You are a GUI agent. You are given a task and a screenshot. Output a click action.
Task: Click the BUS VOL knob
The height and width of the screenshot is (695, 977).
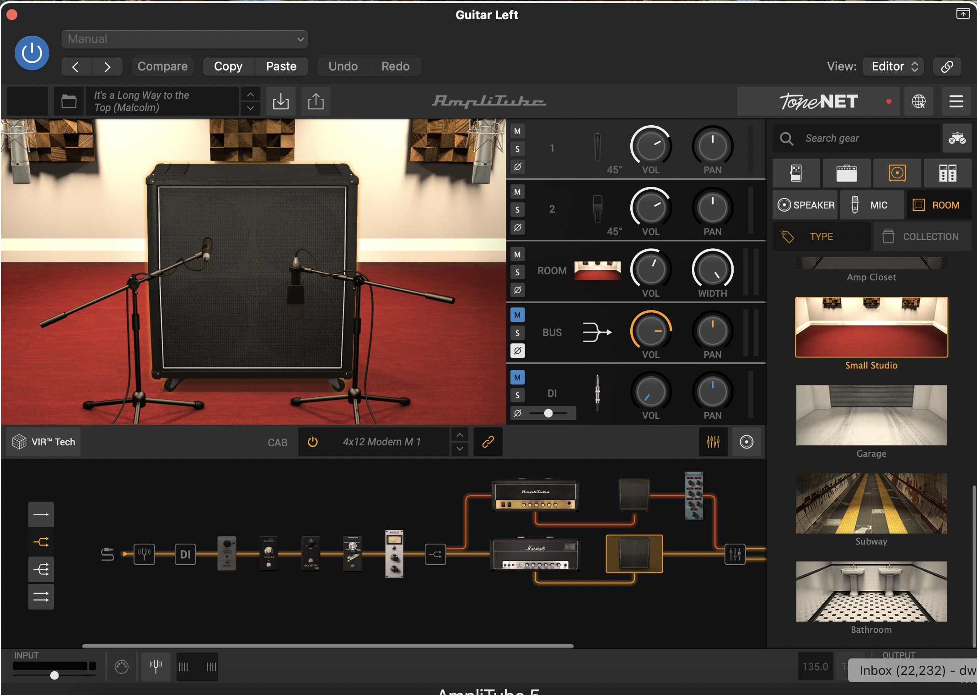pos(651,331)
